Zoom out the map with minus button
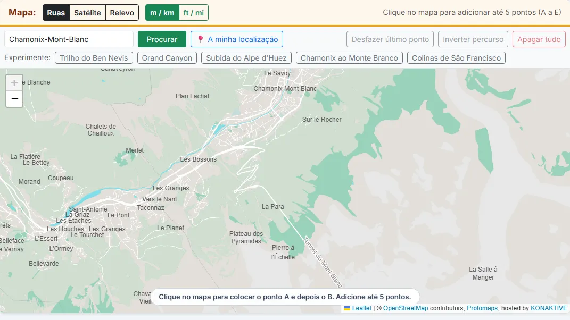This screenshot has height=320, width=570. coord(14,99)
